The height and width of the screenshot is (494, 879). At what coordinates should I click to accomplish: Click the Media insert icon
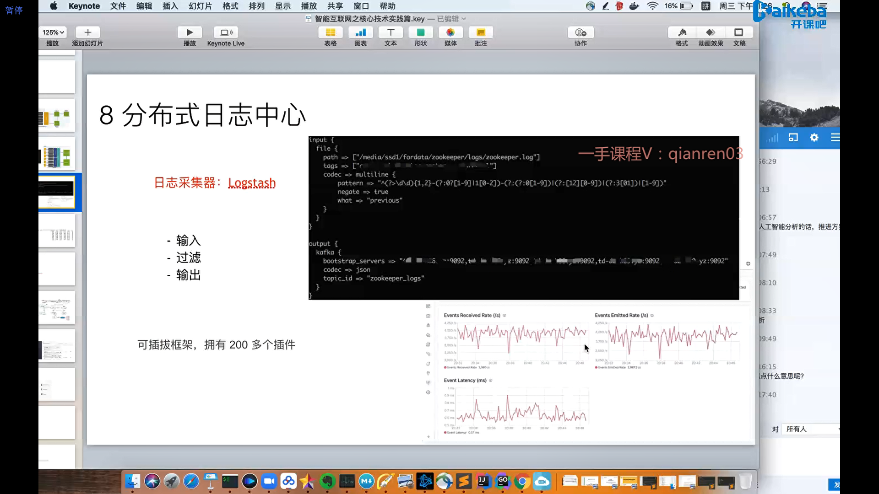(x=450, y=32)
